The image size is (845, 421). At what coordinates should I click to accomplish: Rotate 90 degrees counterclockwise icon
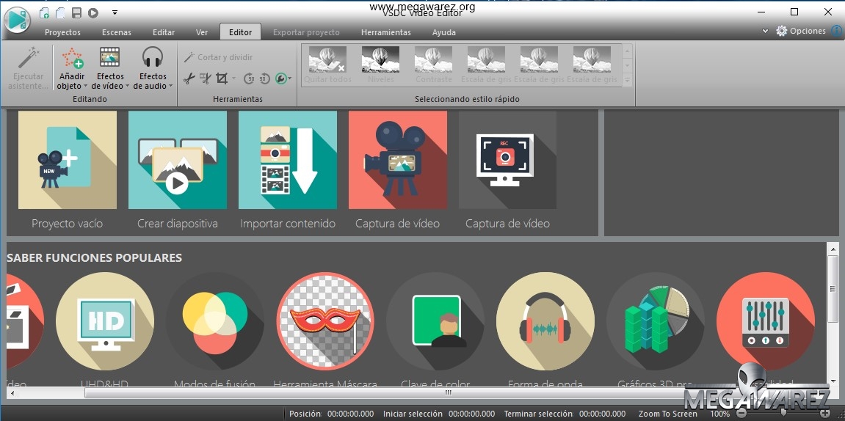[x=264, y=78]
